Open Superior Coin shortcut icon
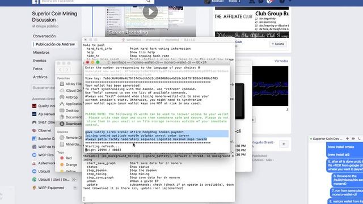Screen dimensions: 363x204 pos(34,138)
